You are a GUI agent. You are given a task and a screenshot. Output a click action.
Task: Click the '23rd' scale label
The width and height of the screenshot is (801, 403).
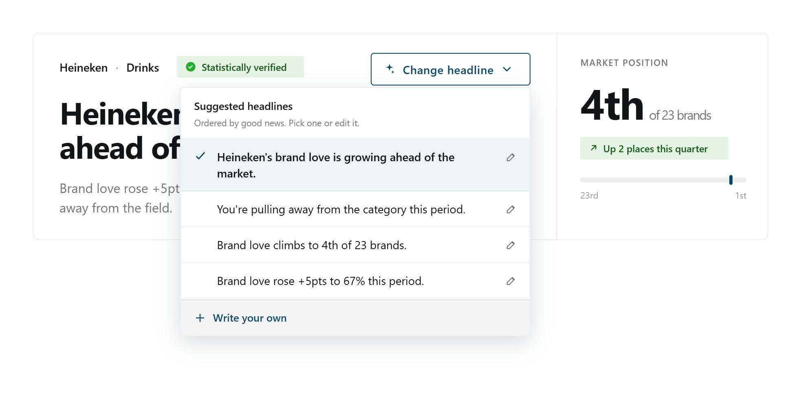pyautogui.click(x=589, y=195)
